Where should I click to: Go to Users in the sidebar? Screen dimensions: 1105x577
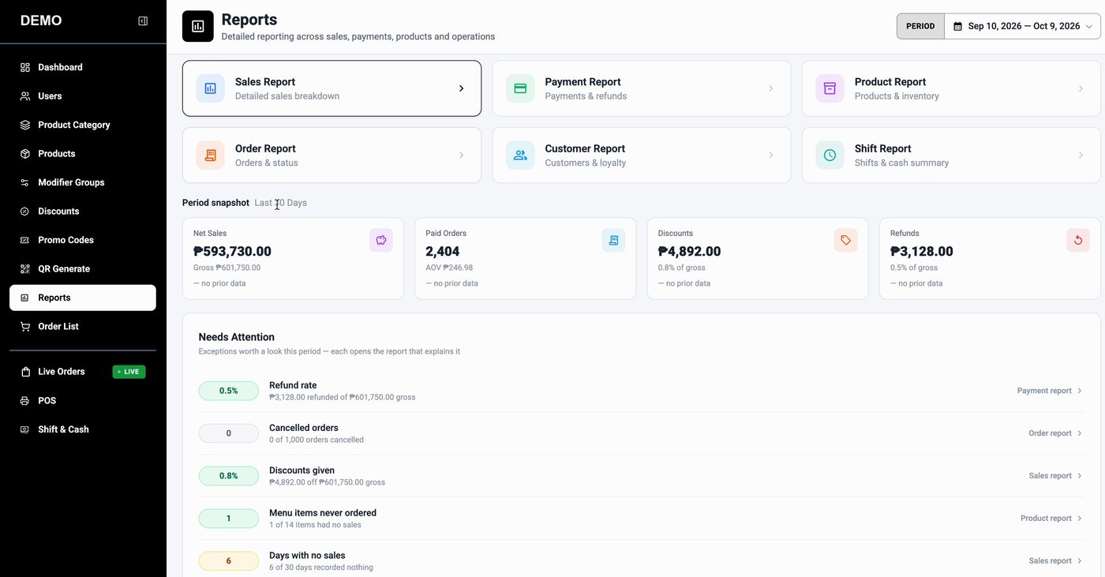pyautogui.click(x=83, y=96)
